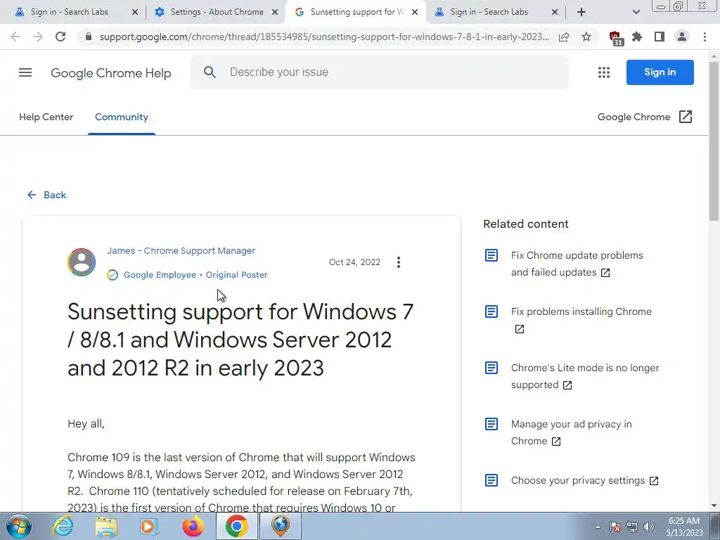Viewport: 720px width, 540px height.
Task: Open Google Chrome external link
Action: coord(645,117)
